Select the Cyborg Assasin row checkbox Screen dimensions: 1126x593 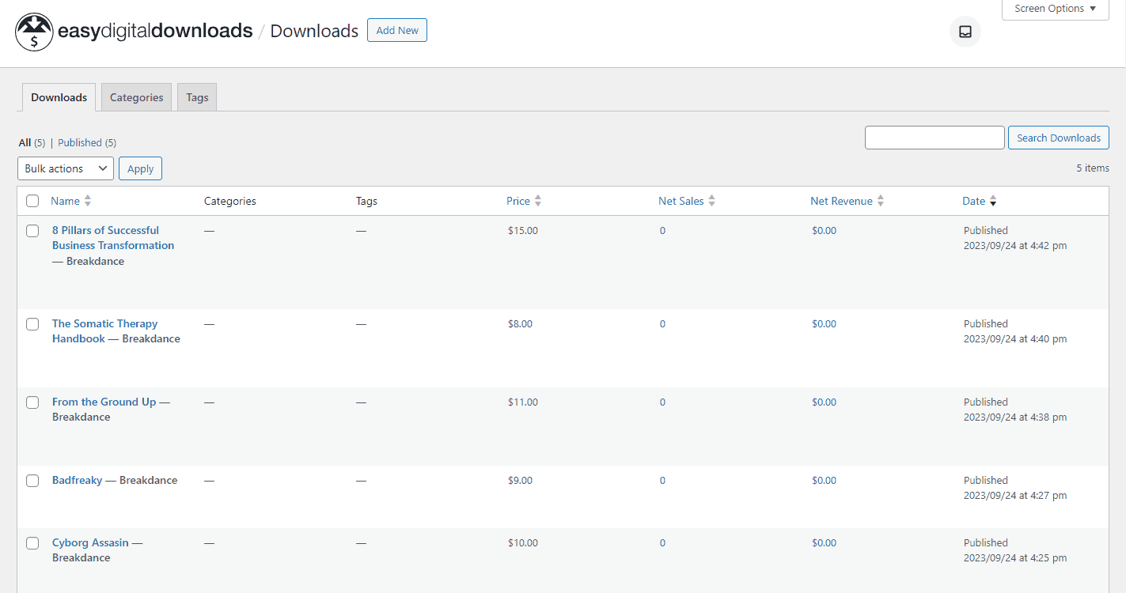[32, 543]
